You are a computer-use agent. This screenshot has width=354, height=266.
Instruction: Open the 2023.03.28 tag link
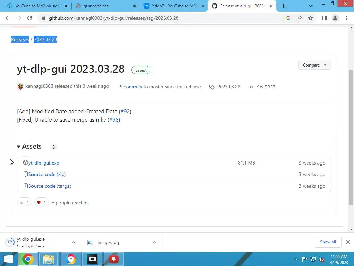tap(229, 87)
